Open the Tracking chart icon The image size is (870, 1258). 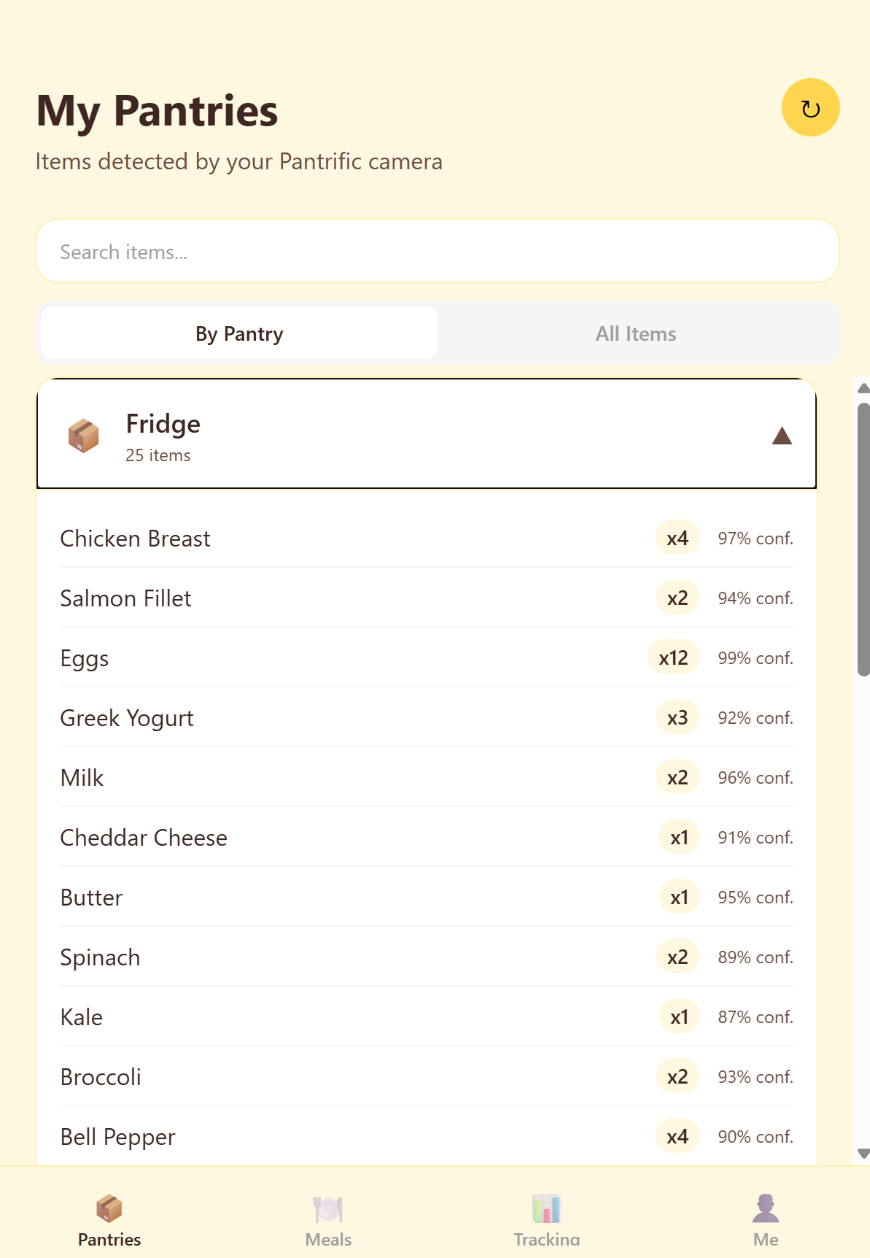click(x=546, y=1208)
